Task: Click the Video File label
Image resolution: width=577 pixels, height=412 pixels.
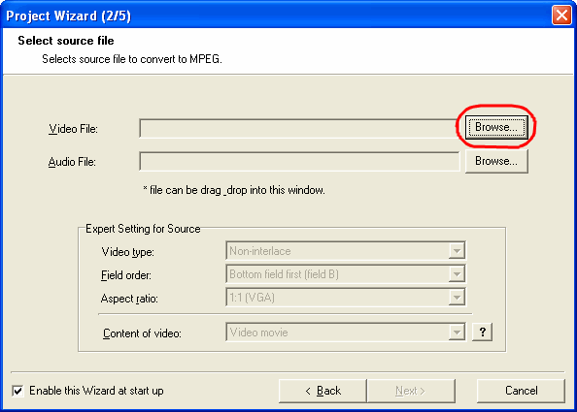Action: pos(73,129)
